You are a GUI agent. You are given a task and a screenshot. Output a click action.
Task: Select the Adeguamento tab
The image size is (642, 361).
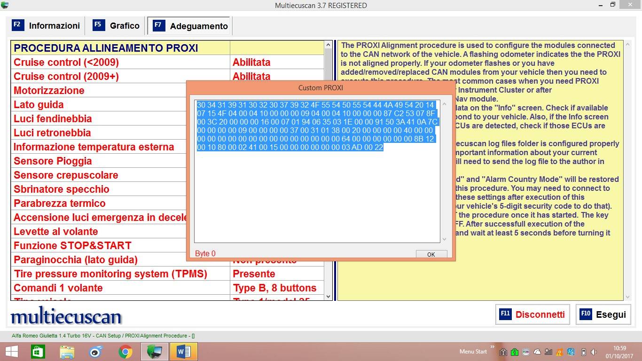point(190,26)
